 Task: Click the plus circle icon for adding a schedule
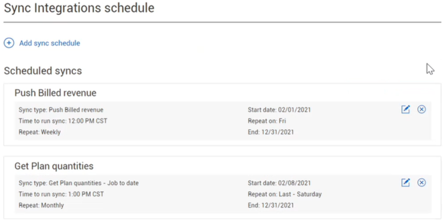(x=9, y=43)
